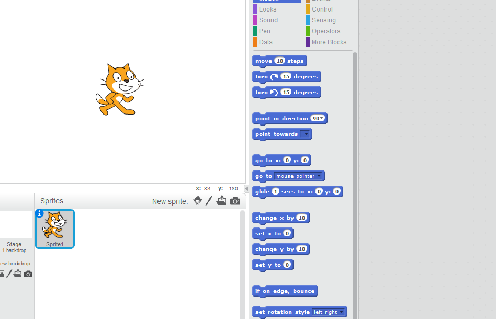Click the cat sprite on the stage
The height and width of the screenshot is (319, 496).
coord(120,89)
